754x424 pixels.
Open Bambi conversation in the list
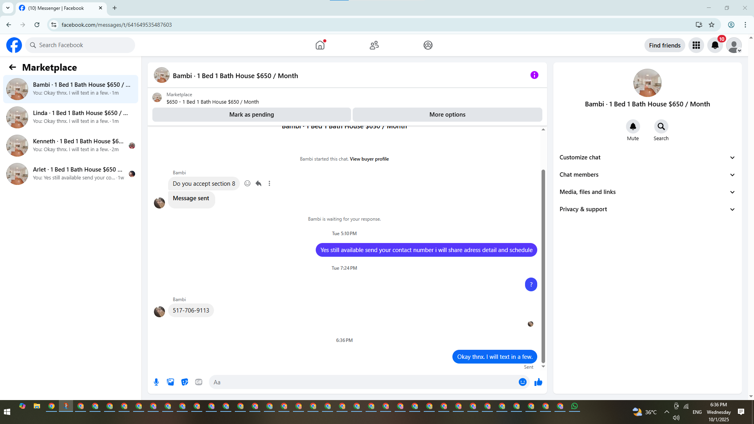click(71, 89)
